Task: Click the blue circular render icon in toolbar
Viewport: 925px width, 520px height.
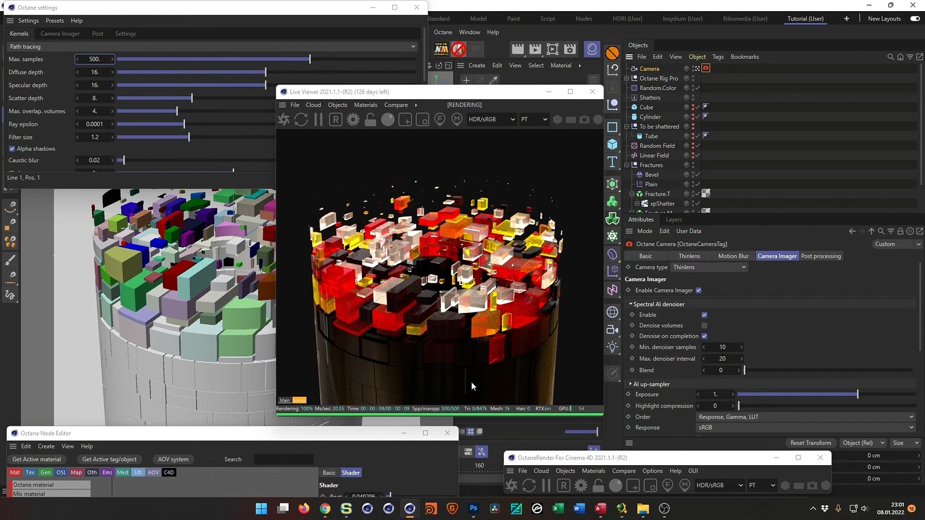Action: [592, 49]
